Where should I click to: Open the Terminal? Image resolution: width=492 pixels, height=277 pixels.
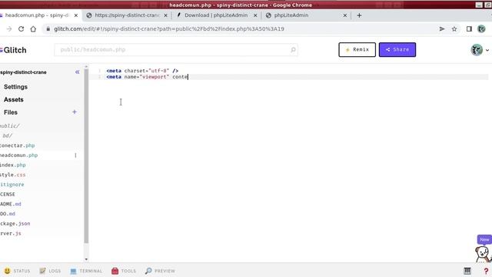[86, 271]
